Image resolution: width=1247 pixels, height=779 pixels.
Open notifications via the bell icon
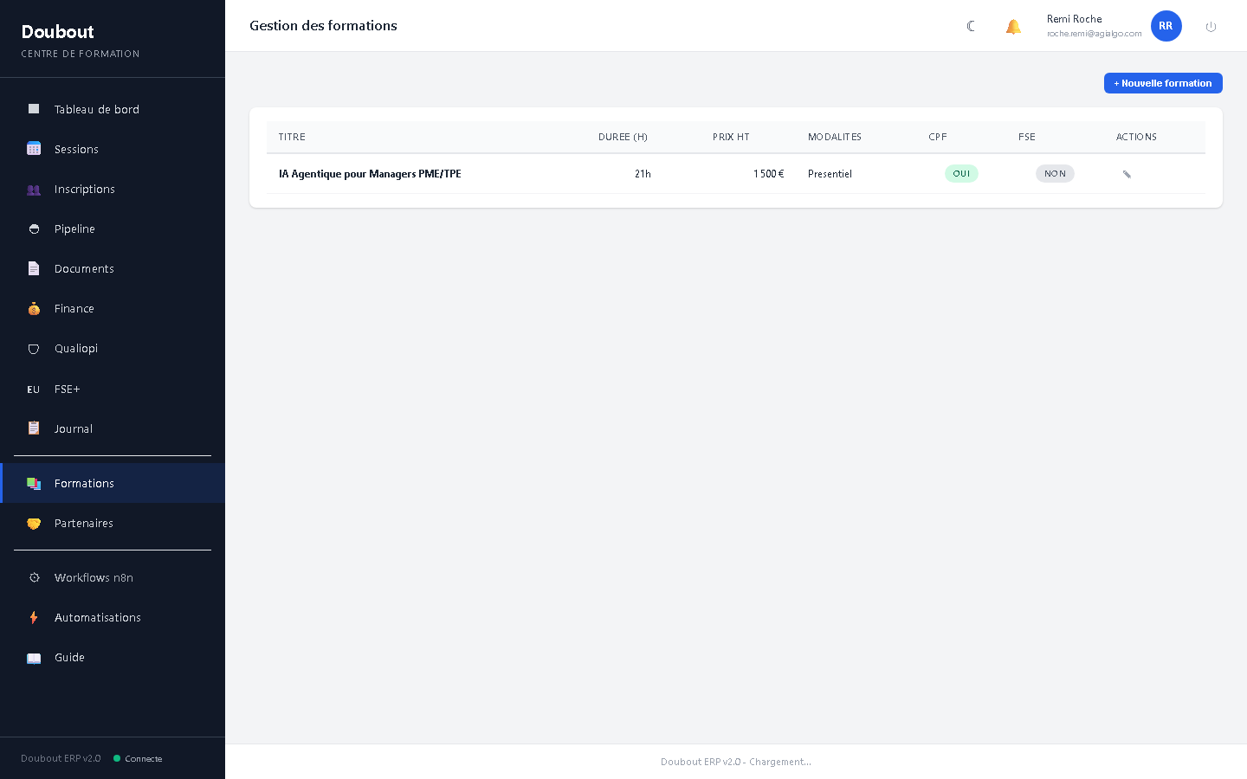[x=1013, y=26]
